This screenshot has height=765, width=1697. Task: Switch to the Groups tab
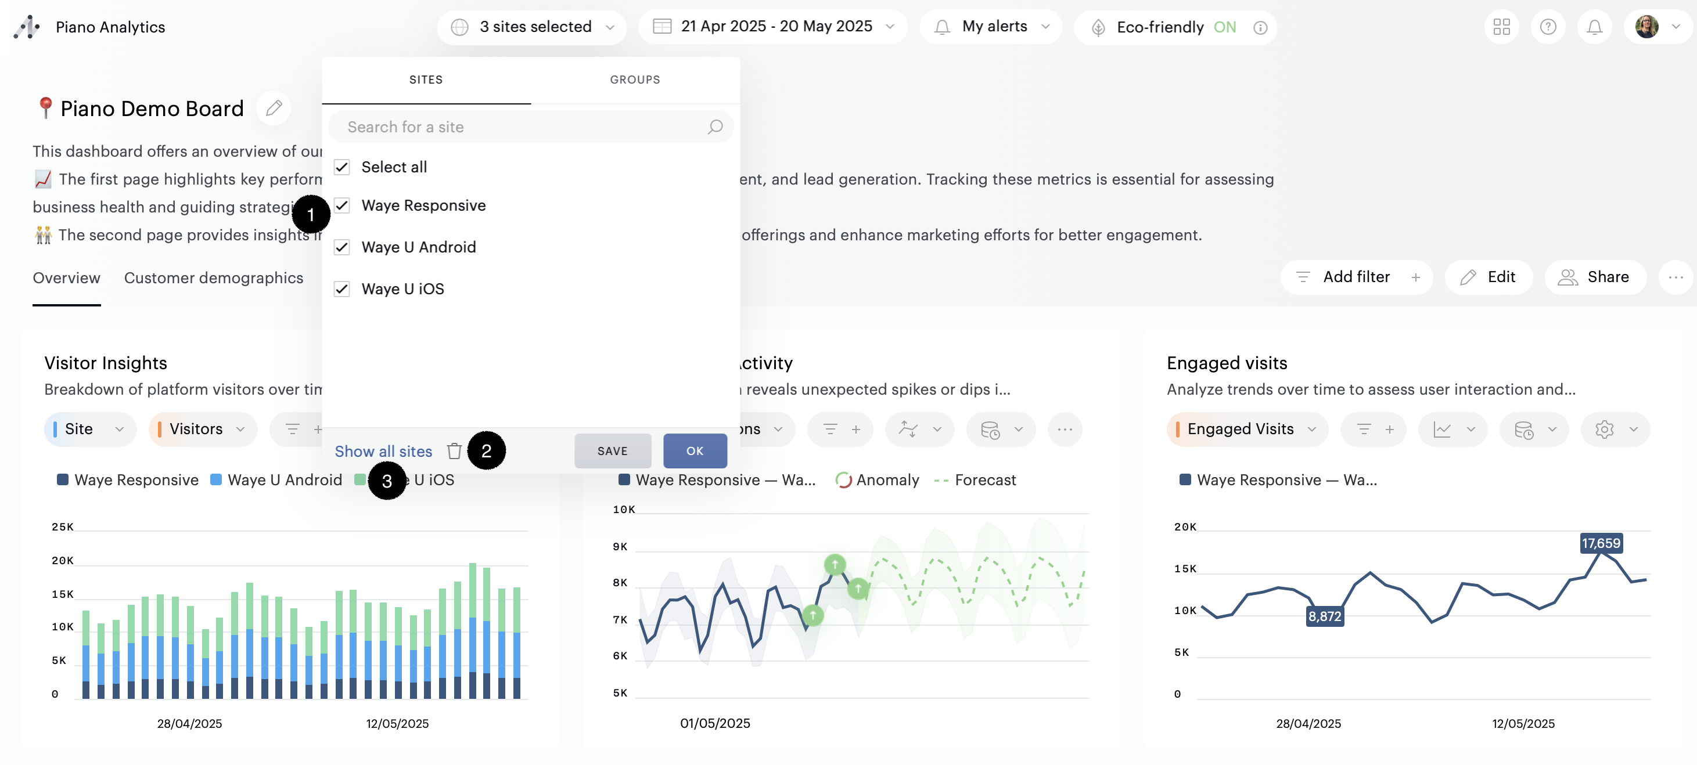pos(634,80)
